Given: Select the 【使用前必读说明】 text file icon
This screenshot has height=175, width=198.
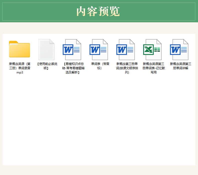Looking at the screenshot, I should [46, 50].
